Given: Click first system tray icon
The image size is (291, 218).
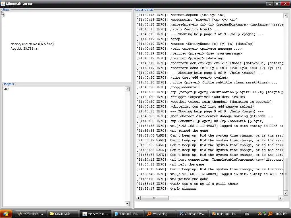Looking at the screenshot, I should pyautogui.click(x=260, y=214).
